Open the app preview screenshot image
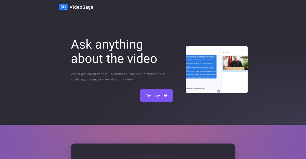This screenshot has width=306, height=159. point(216,69)
